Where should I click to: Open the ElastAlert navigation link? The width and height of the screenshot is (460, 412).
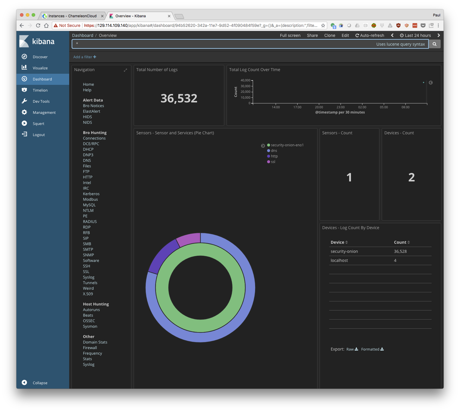point(91,111)
